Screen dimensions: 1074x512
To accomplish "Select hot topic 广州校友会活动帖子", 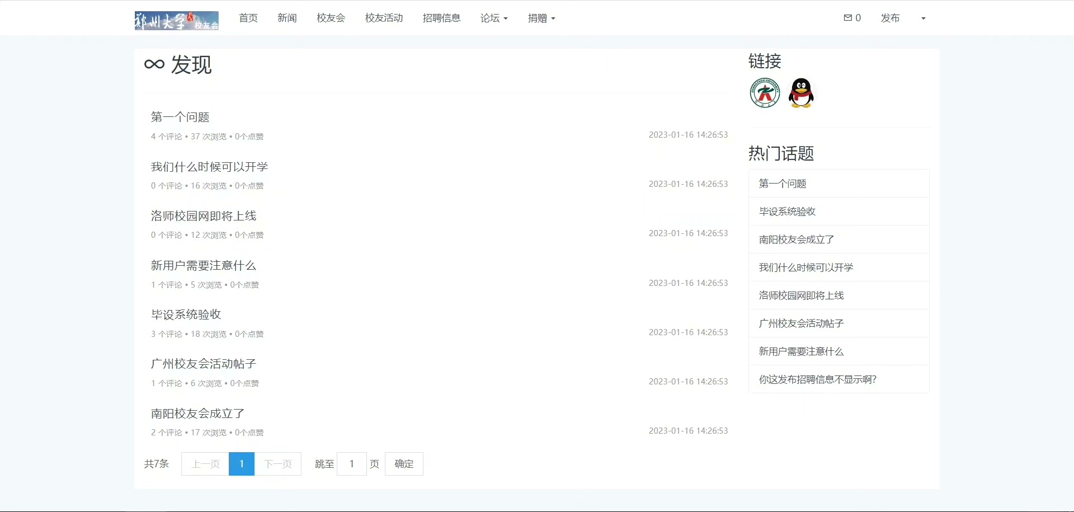I will coord(839,323).
